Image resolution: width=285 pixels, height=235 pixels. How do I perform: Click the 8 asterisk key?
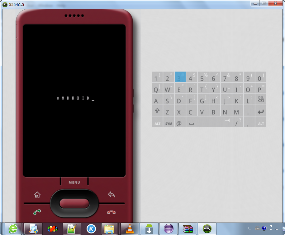click(238, 77)
